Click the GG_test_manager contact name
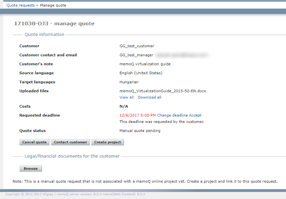This screenshot has height=199, width=286. coord(136,55)
